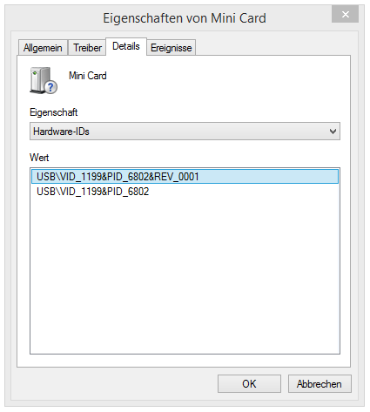Select the Details tab
The width and height of the screenshot is (370, 412).
(126, 46)
